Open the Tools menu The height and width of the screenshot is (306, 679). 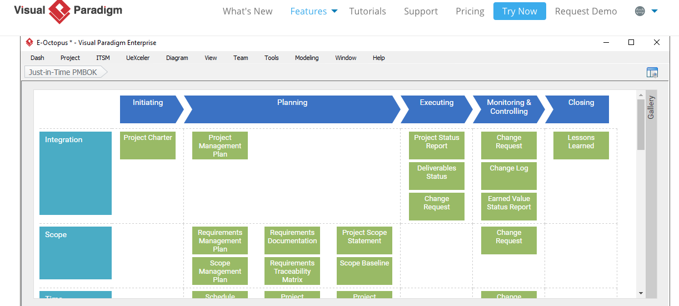click(x=272, y=58)
